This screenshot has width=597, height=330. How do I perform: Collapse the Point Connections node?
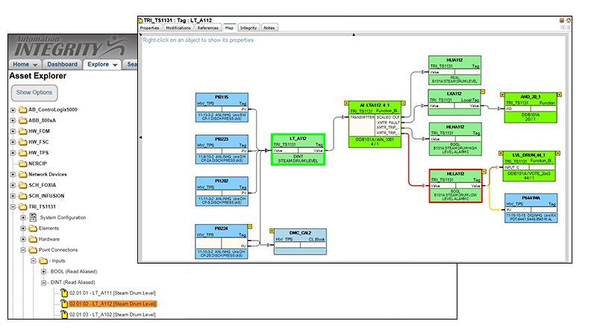(x=23, y=250)
